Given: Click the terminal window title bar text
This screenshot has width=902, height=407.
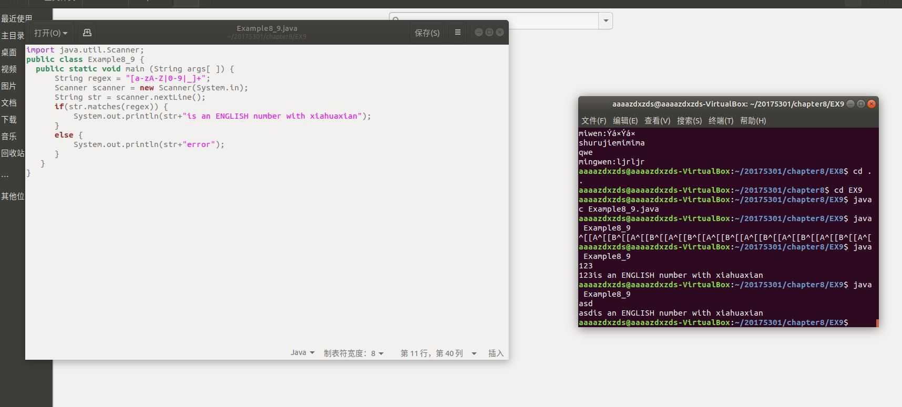Looking at the screenshot, I should [x=728, y=104].
